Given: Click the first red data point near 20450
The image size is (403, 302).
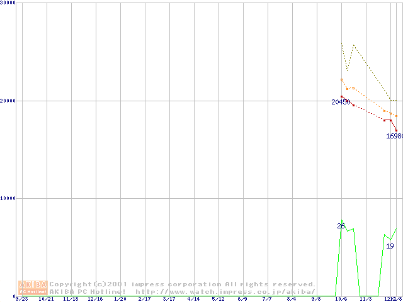Looking at the screenshot, I should click(x=341, y=96).
